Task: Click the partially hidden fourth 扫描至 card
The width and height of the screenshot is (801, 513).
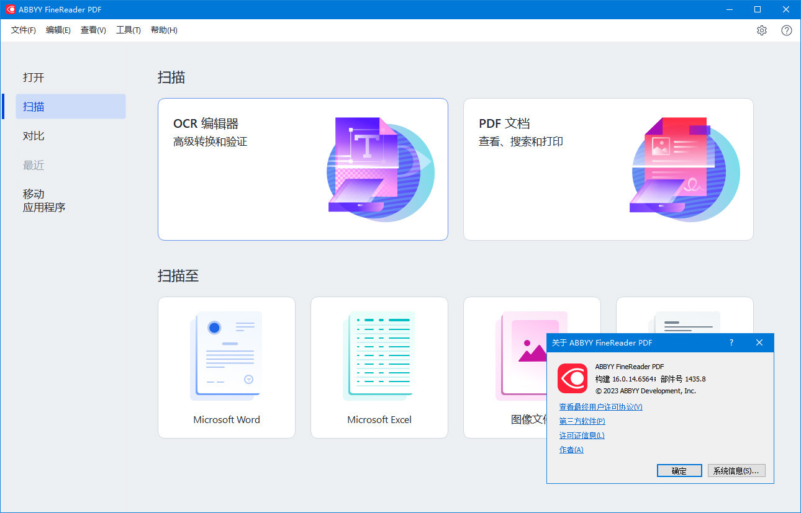Action: [684, 314]
